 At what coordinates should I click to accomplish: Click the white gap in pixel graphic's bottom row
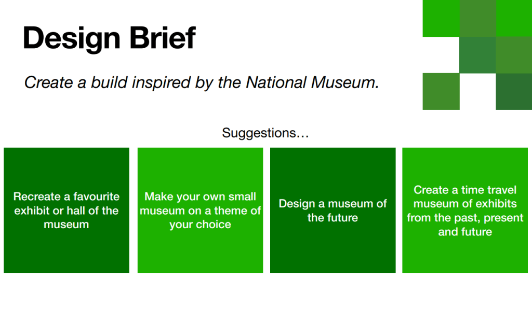click(477, 92)
